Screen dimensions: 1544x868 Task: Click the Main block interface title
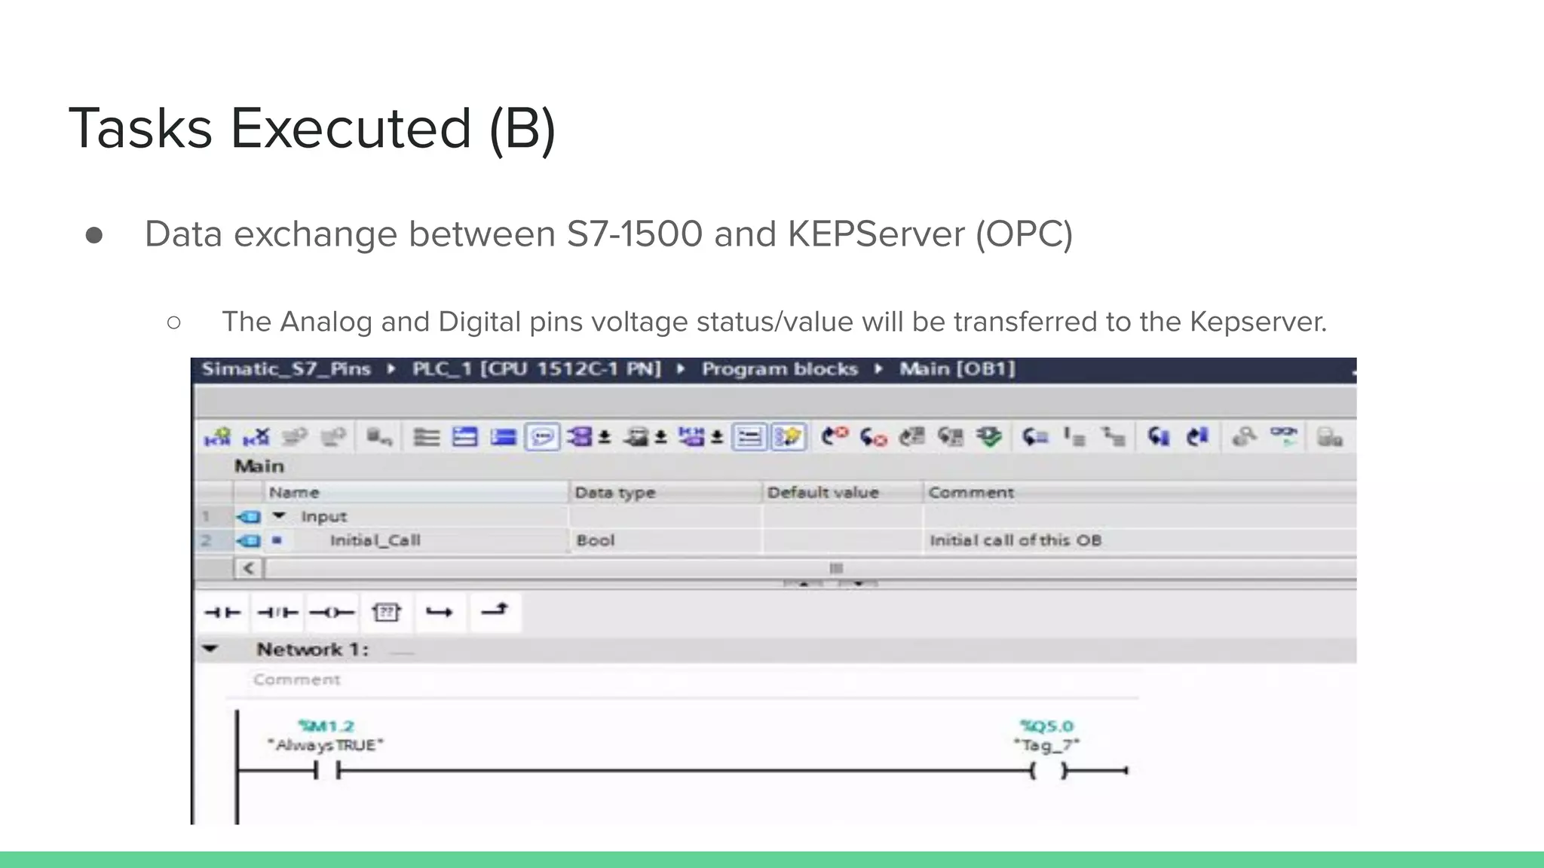click(259, 466)
